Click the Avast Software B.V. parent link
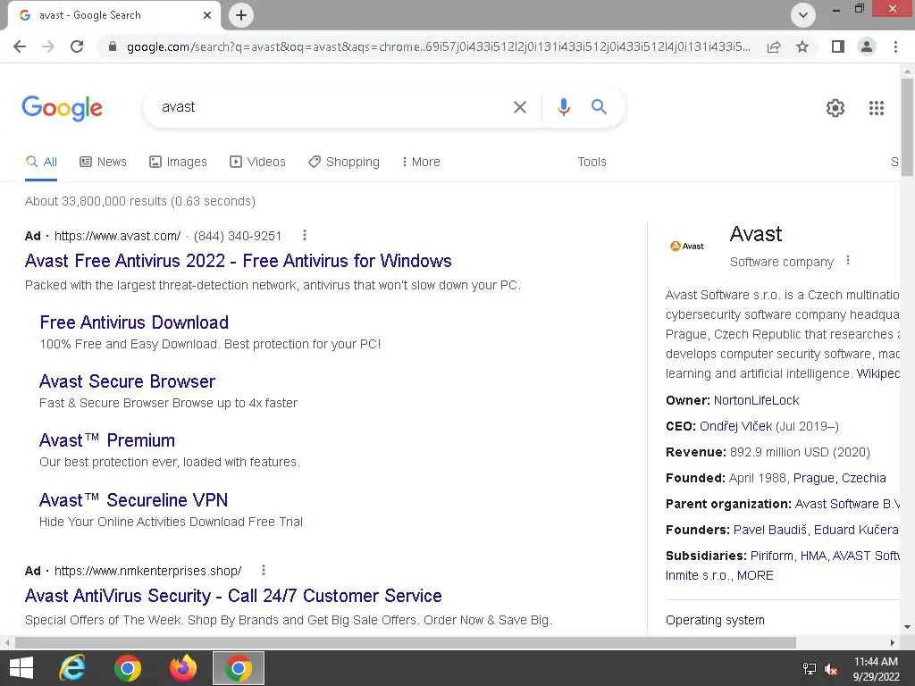Viewport: 915px width, 686px height. point(847,504)
